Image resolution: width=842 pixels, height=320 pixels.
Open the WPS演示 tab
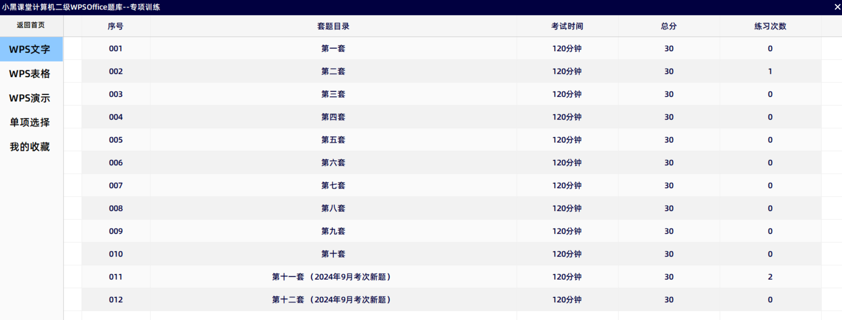click(30, 98)
